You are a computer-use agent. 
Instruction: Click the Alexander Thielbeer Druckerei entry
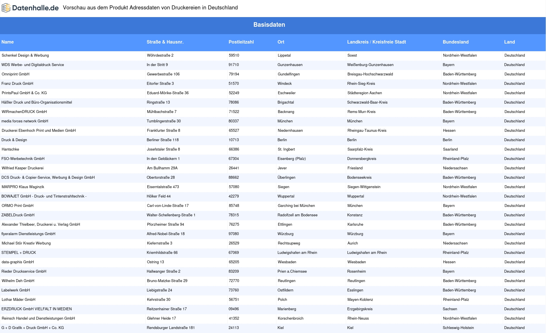(41, 225)
